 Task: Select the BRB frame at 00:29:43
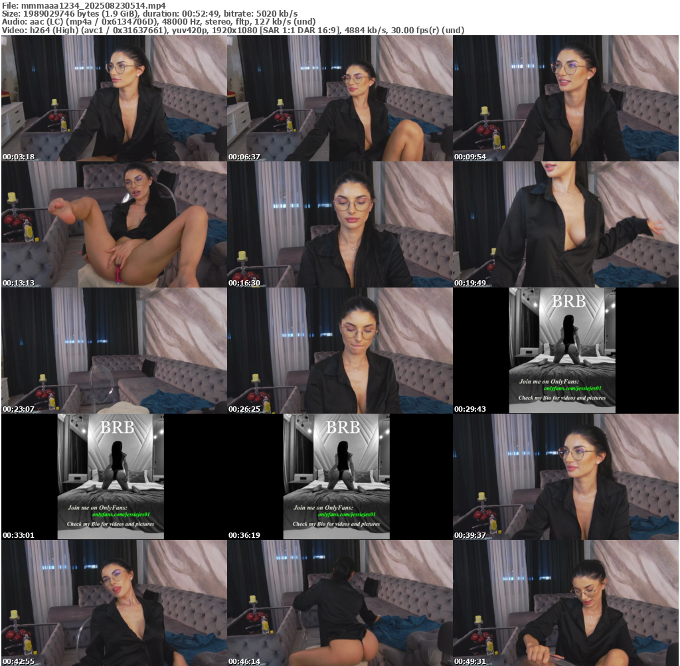[x=566, y=351]
